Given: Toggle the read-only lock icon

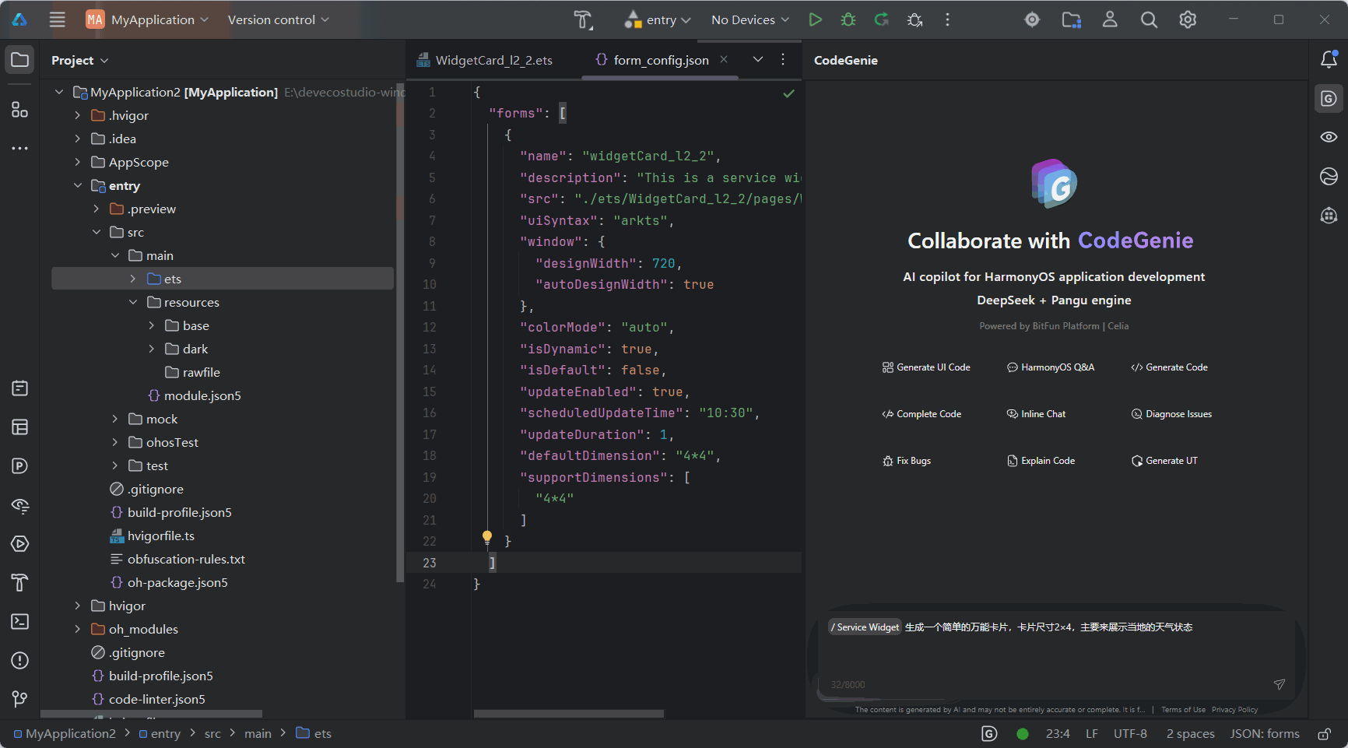Looking at the screenshot, I should [1324, 733].
